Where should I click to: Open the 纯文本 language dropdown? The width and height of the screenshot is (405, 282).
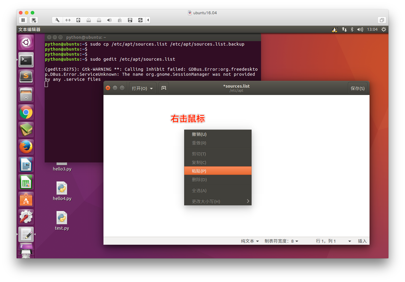click(250, 241)
